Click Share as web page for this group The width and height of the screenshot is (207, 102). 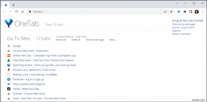(95, 40)
